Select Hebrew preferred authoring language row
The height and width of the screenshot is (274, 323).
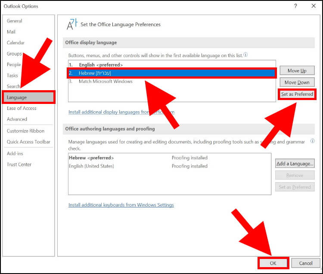click(170, 158)
